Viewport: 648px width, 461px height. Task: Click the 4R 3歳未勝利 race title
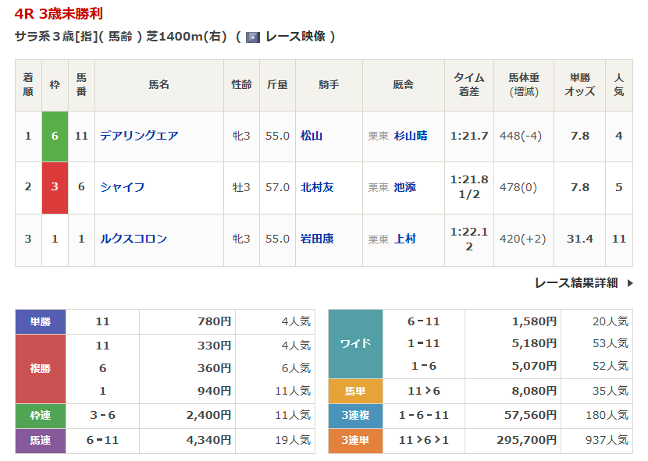pos(59,14)
